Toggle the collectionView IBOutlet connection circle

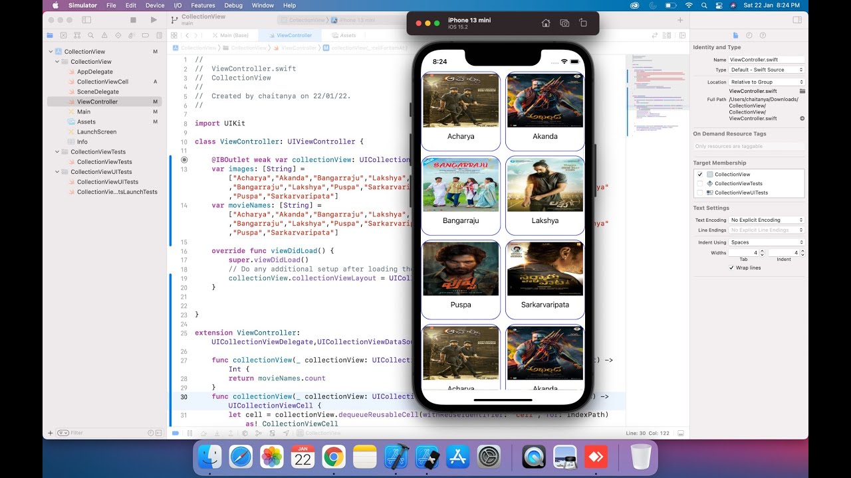[x=184, y=160]
